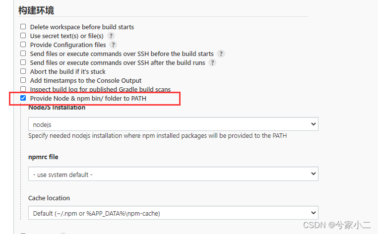The width and height of the screenshot is (378, 234).
Task: Open help icon for Provide Configuration files
Action: coord(113,45)
